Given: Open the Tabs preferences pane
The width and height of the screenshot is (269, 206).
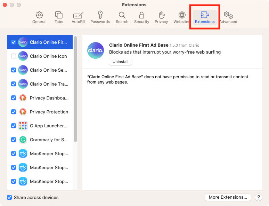Looking at the screenshot, I should [x=59, y=17].
